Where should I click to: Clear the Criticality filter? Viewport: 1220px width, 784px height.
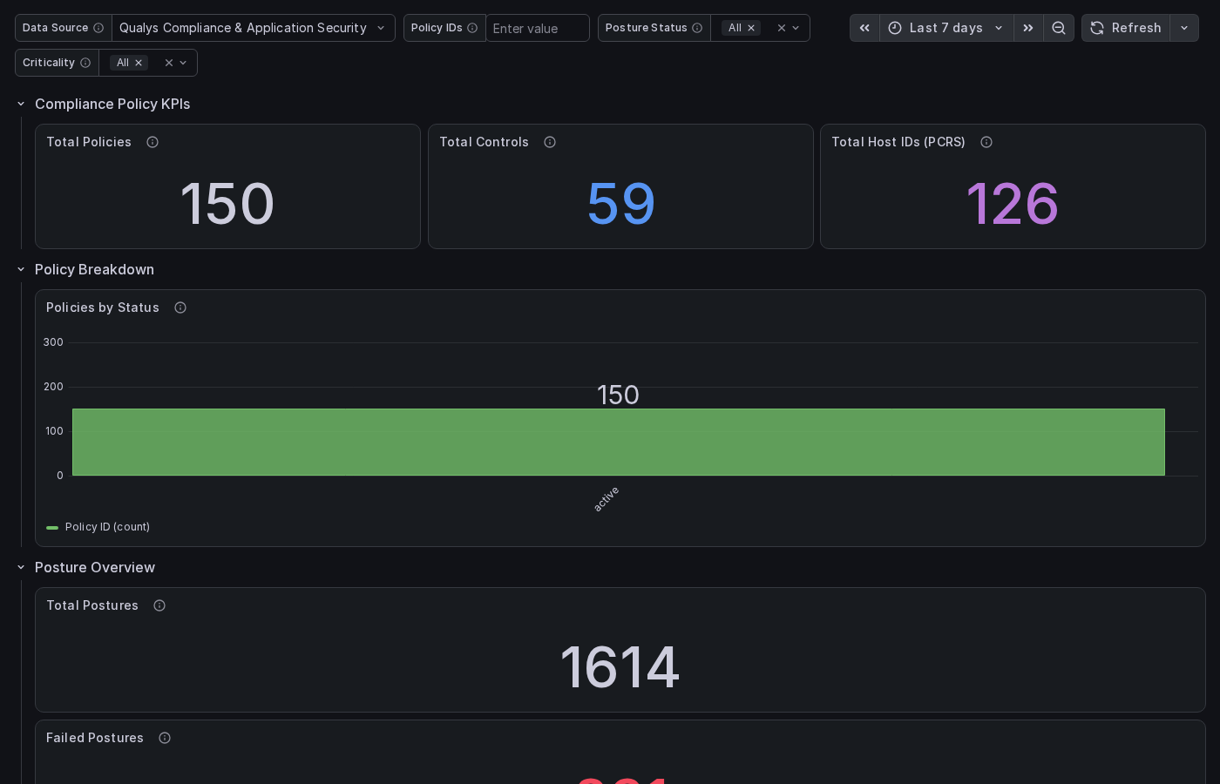tap(169, 63)
